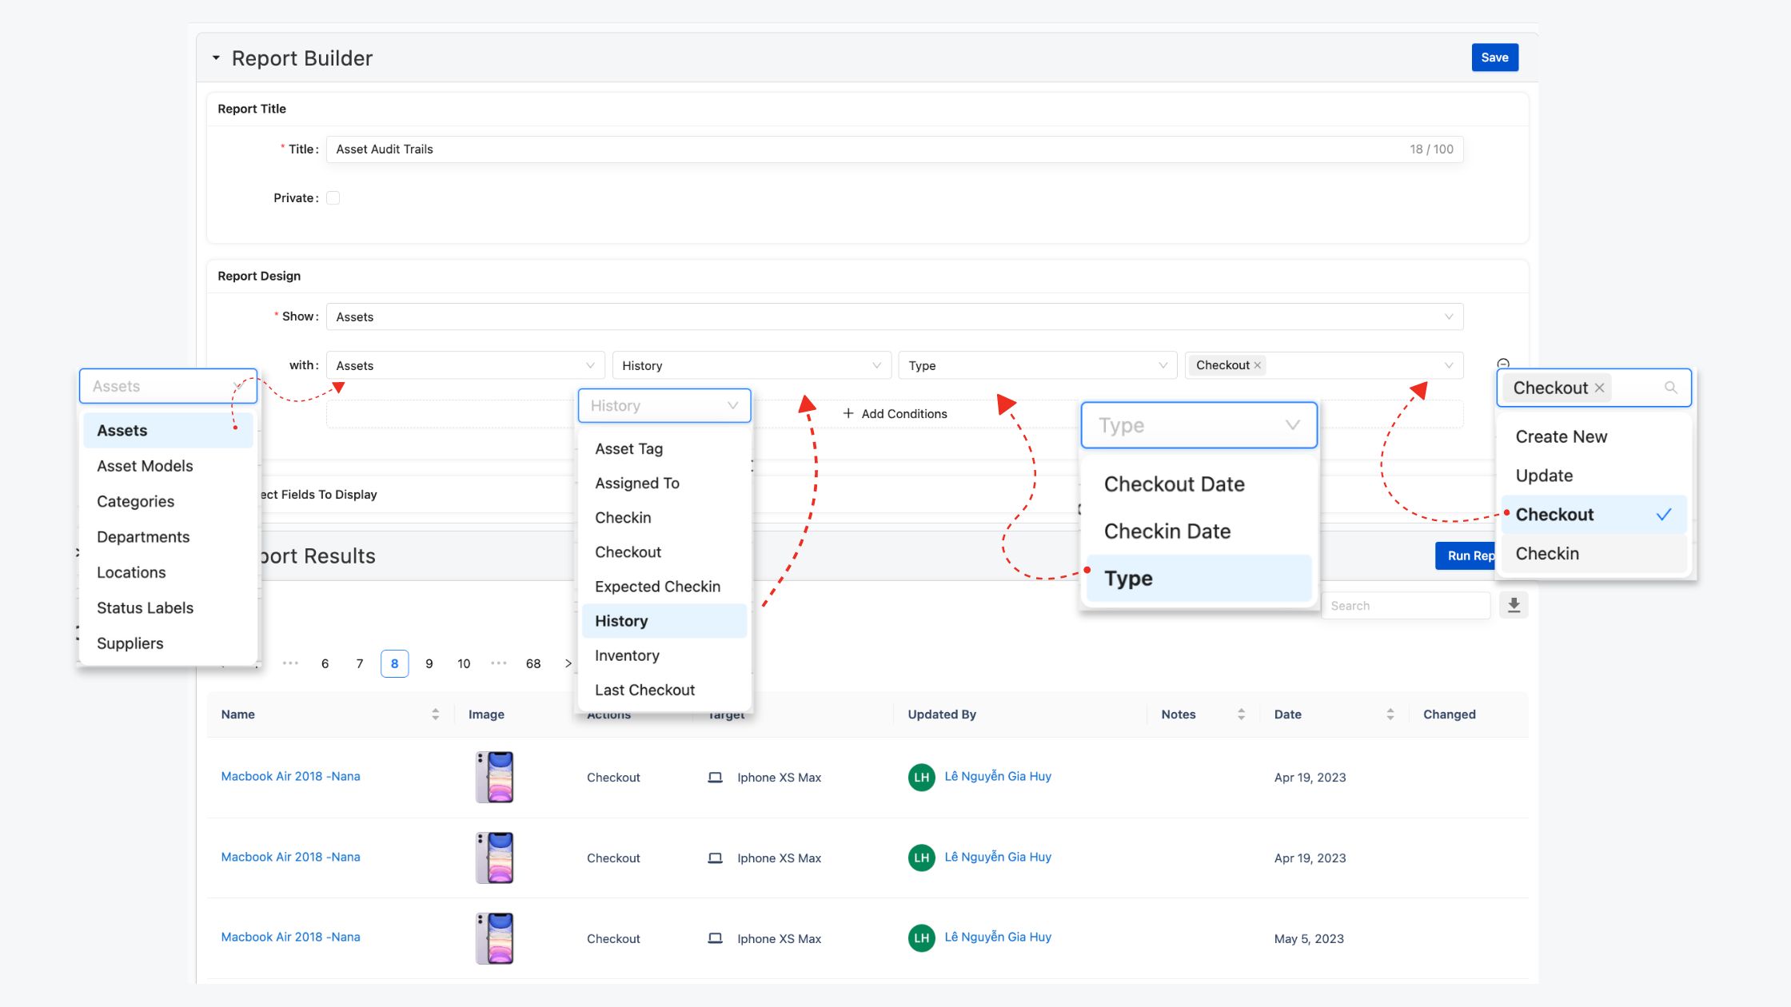Open the enlarged Type dropdown
Image resolution: width=1791 pixels, height=1007 pixels.
click(1198, 425)
